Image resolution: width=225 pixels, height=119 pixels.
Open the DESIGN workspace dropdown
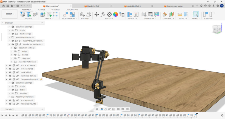10,14
